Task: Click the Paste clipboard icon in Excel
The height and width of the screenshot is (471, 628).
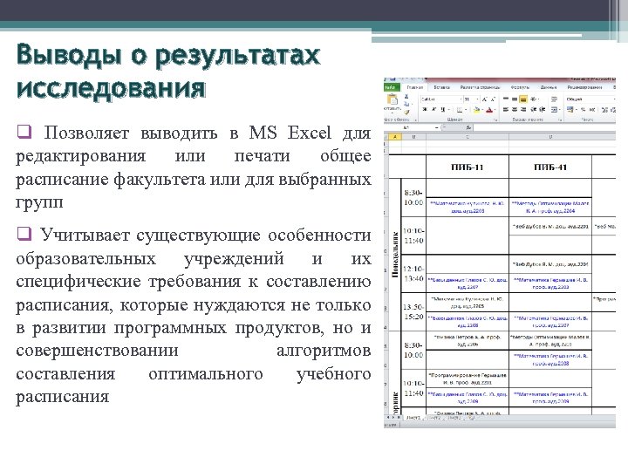Action: [x=392, y=99]
